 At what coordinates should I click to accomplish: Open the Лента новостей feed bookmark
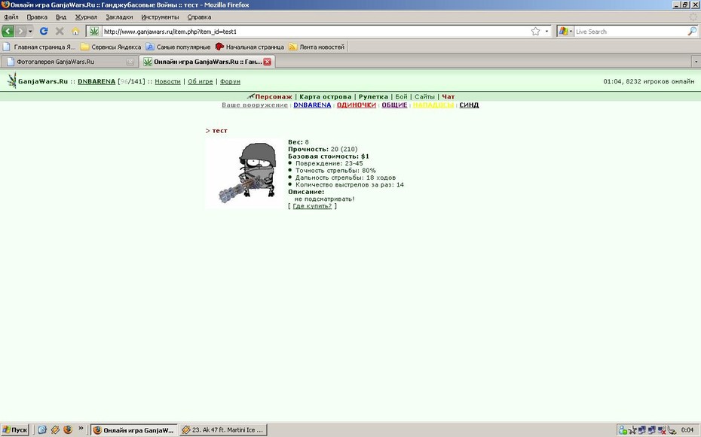pyautogui.click(x=317, y=47)
